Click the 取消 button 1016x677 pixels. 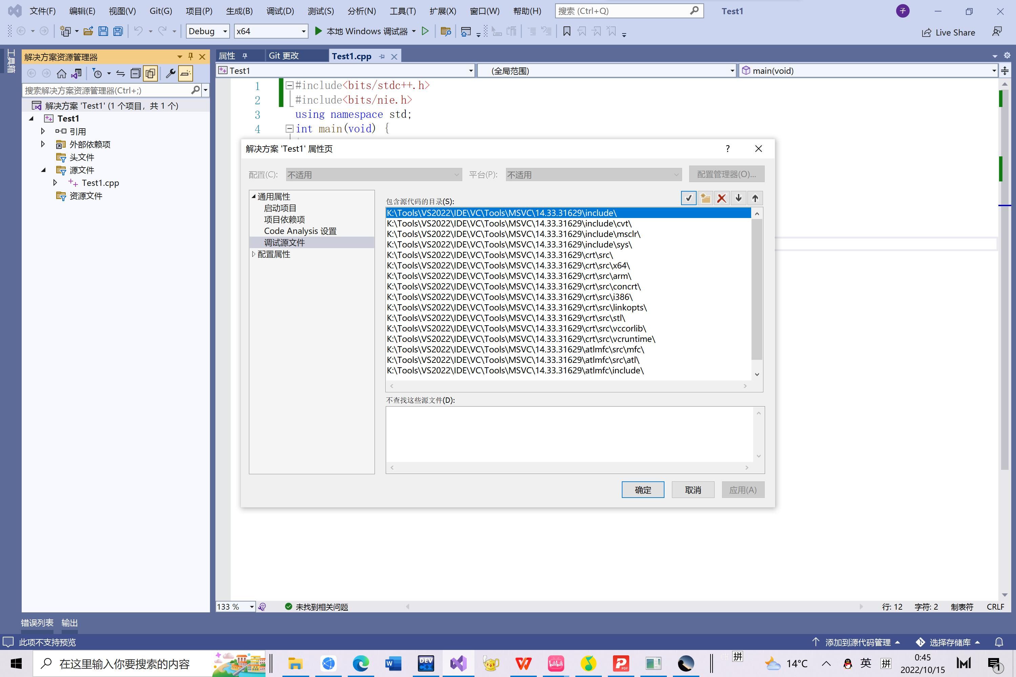[x=693, y=489]
